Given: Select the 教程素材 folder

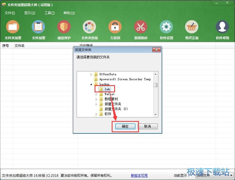Looking at the screenshot, I should click(109, 99).
